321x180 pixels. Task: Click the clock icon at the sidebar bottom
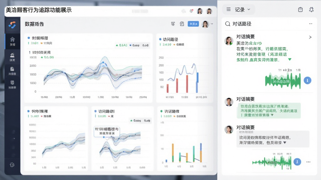[x=12, y=165]
